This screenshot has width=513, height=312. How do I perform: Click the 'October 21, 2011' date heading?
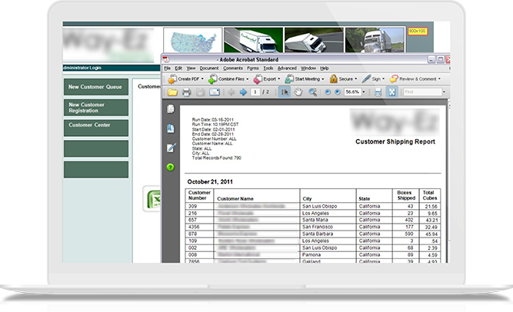click(x=210, y=182)
